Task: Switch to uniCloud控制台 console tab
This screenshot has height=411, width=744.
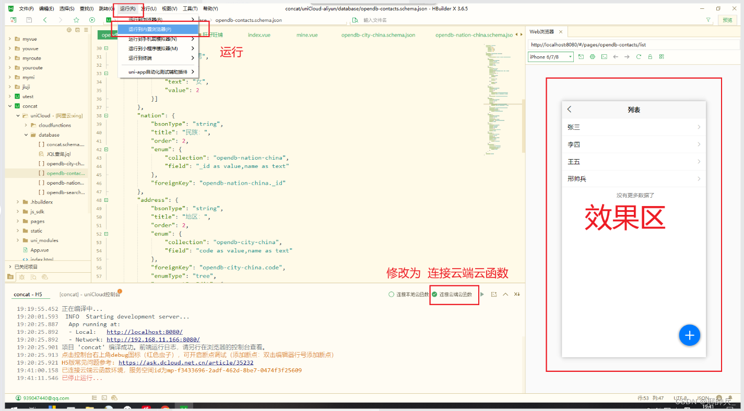Action: tap(90, 294)
